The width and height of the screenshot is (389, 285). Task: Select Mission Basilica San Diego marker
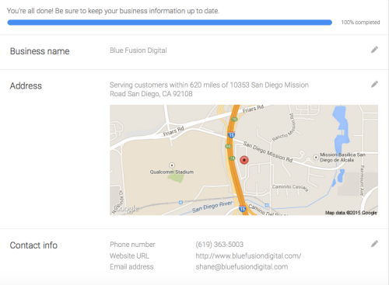click(x=316, y=157)
